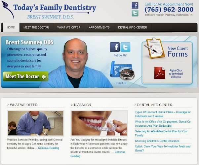The width and height of the screenshot is (199, 165).
Task: Click the large Twitter icon above Follow Us
Action: [125, 47]
